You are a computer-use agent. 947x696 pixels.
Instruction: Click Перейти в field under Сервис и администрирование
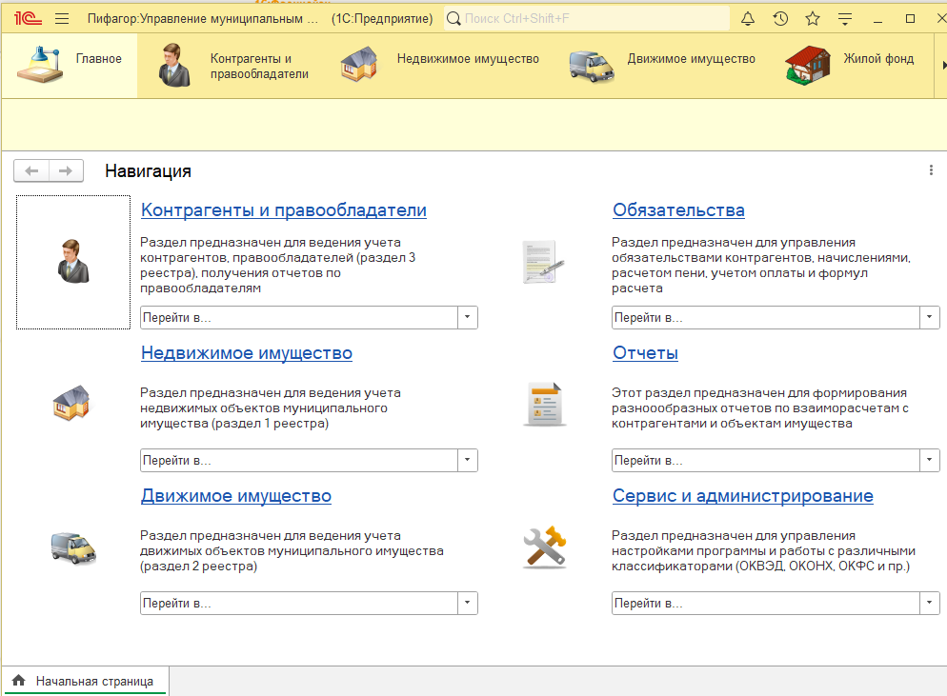766,603
